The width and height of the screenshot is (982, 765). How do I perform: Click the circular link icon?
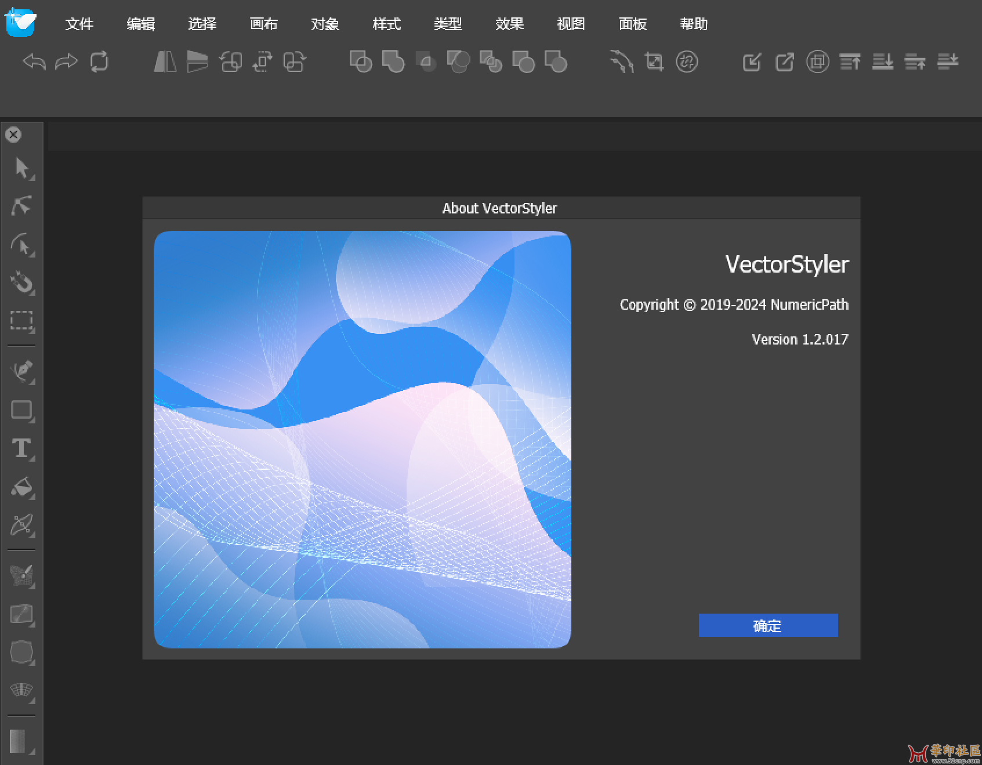[x=687, y=61]
